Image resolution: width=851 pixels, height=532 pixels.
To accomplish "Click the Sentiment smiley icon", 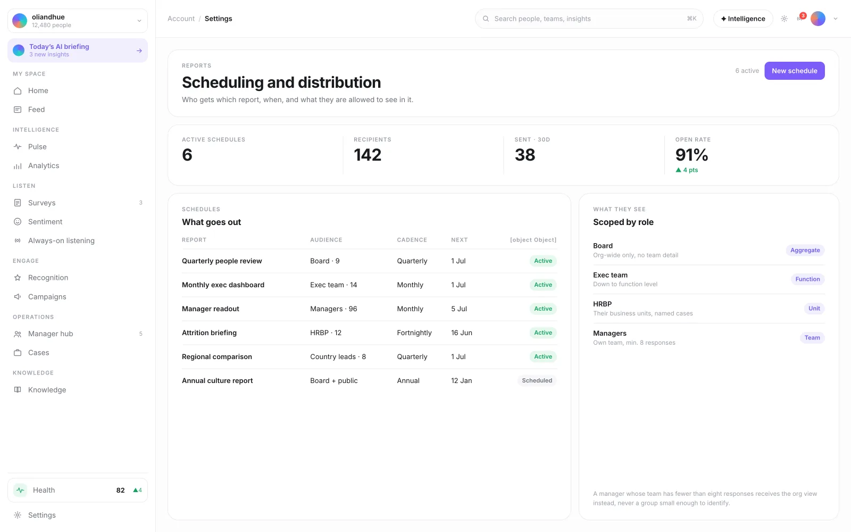I will (x=18, y=222).
